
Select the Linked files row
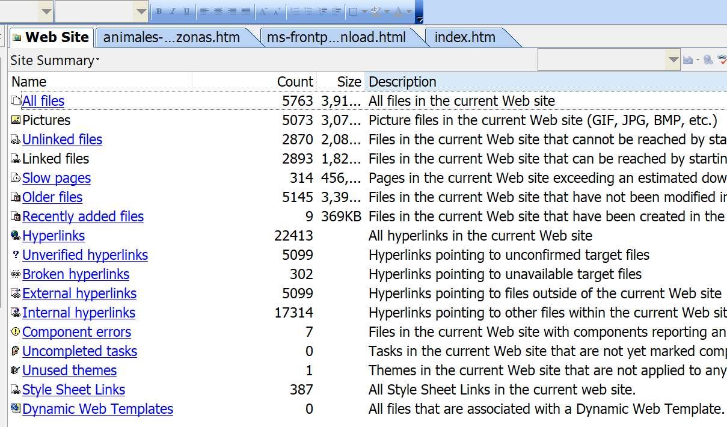(368, 159)
